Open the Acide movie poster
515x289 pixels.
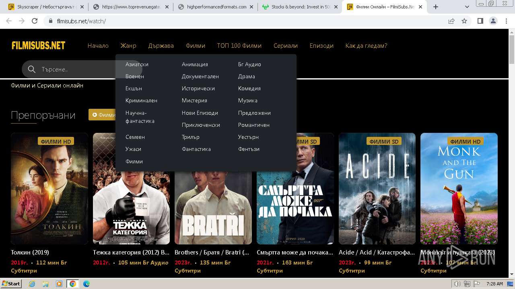(x=377, y=189)
